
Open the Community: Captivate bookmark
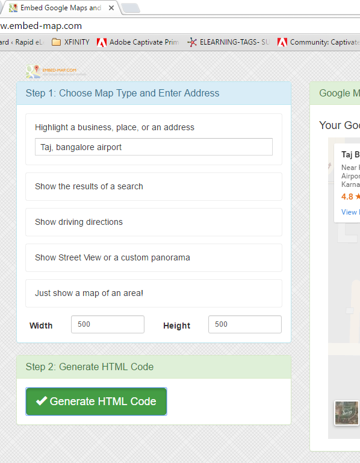click(x=318, y=42)
